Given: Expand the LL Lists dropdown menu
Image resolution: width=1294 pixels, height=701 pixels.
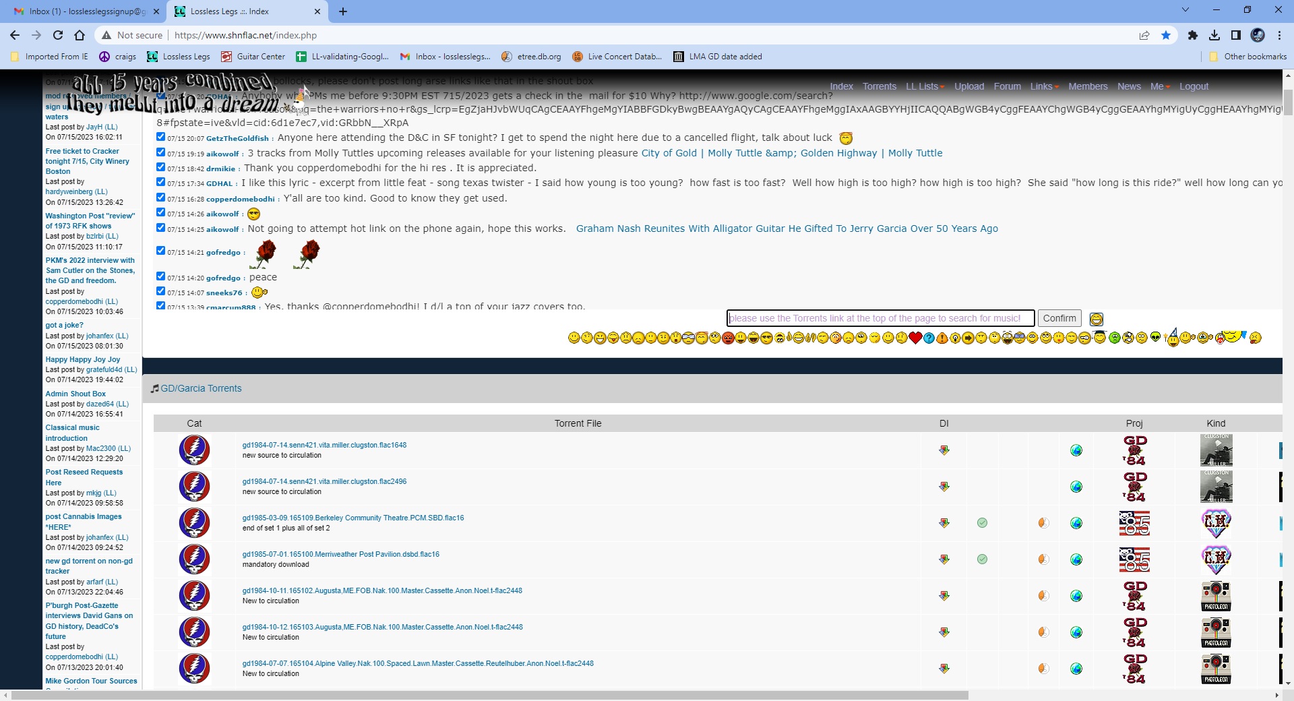Looking at the screenshot, I should tap(925, 86).
